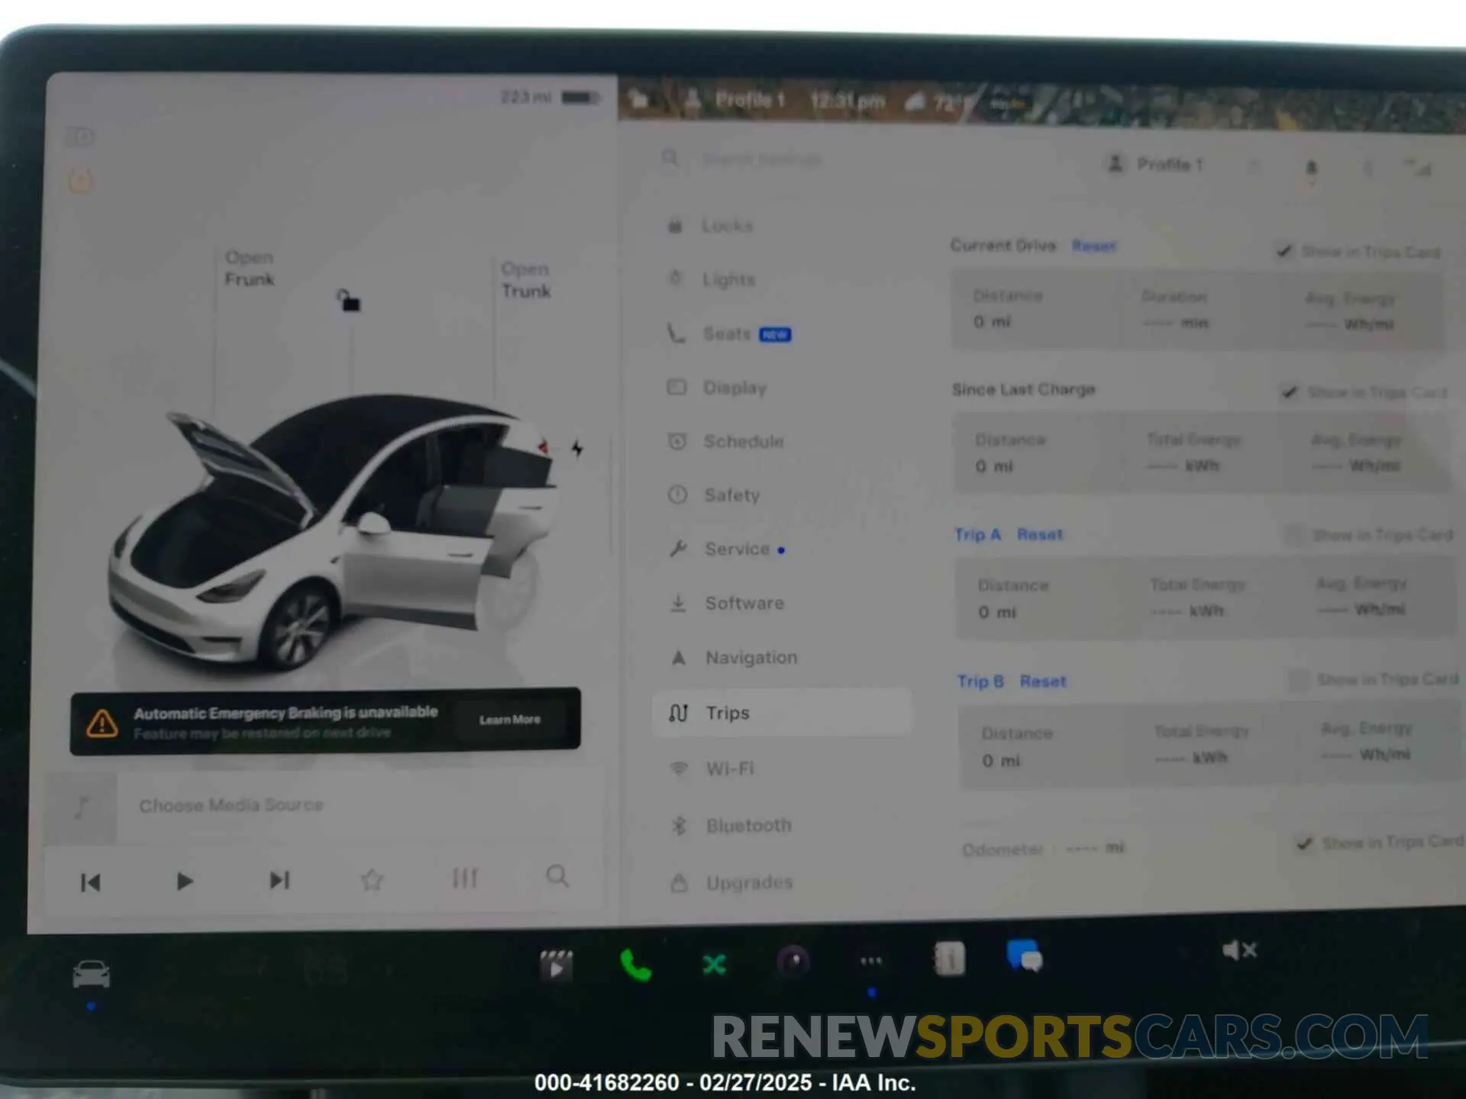Viewport: 1466px width, 1099px height.
Task: Open the green energy app icon
Action: coord(715,965)
